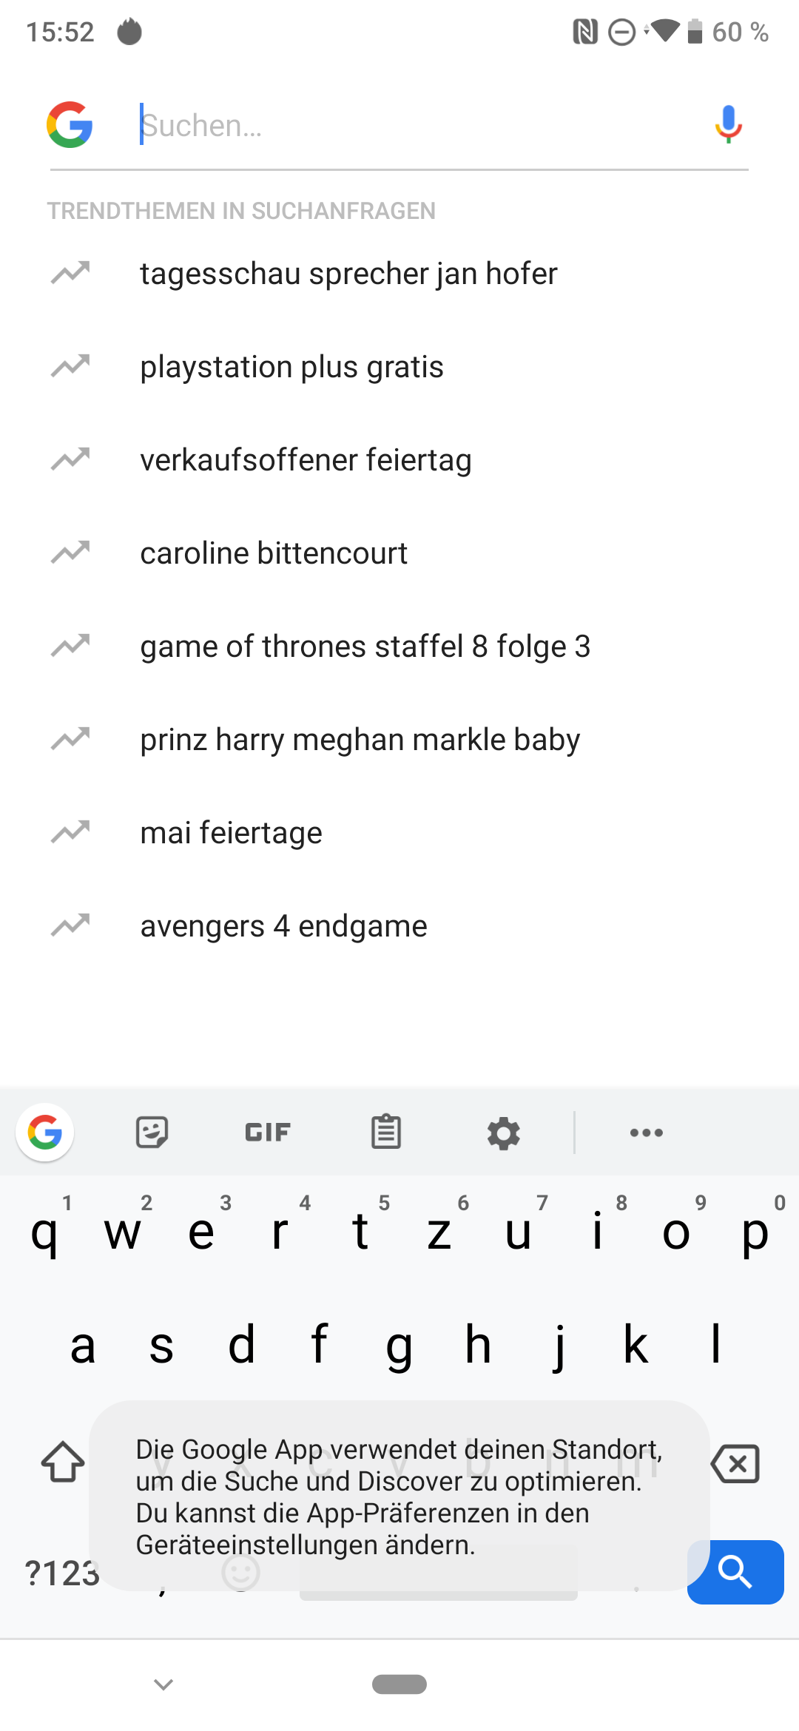
Task: Tap 'caroline bittencourt' suggestion
Action: [x=274, y=553]
